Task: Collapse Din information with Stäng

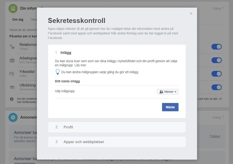Action: click(218, 9)
